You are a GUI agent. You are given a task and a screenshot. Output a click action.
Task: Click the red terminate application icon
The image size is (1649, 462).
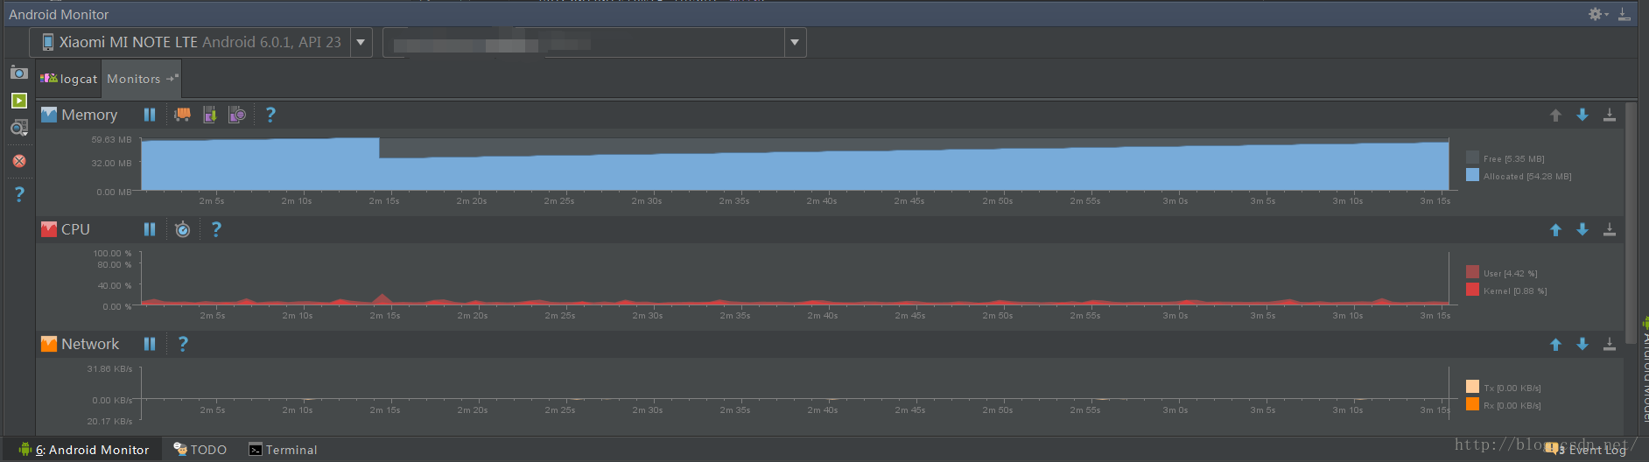(x=19, y=161)
